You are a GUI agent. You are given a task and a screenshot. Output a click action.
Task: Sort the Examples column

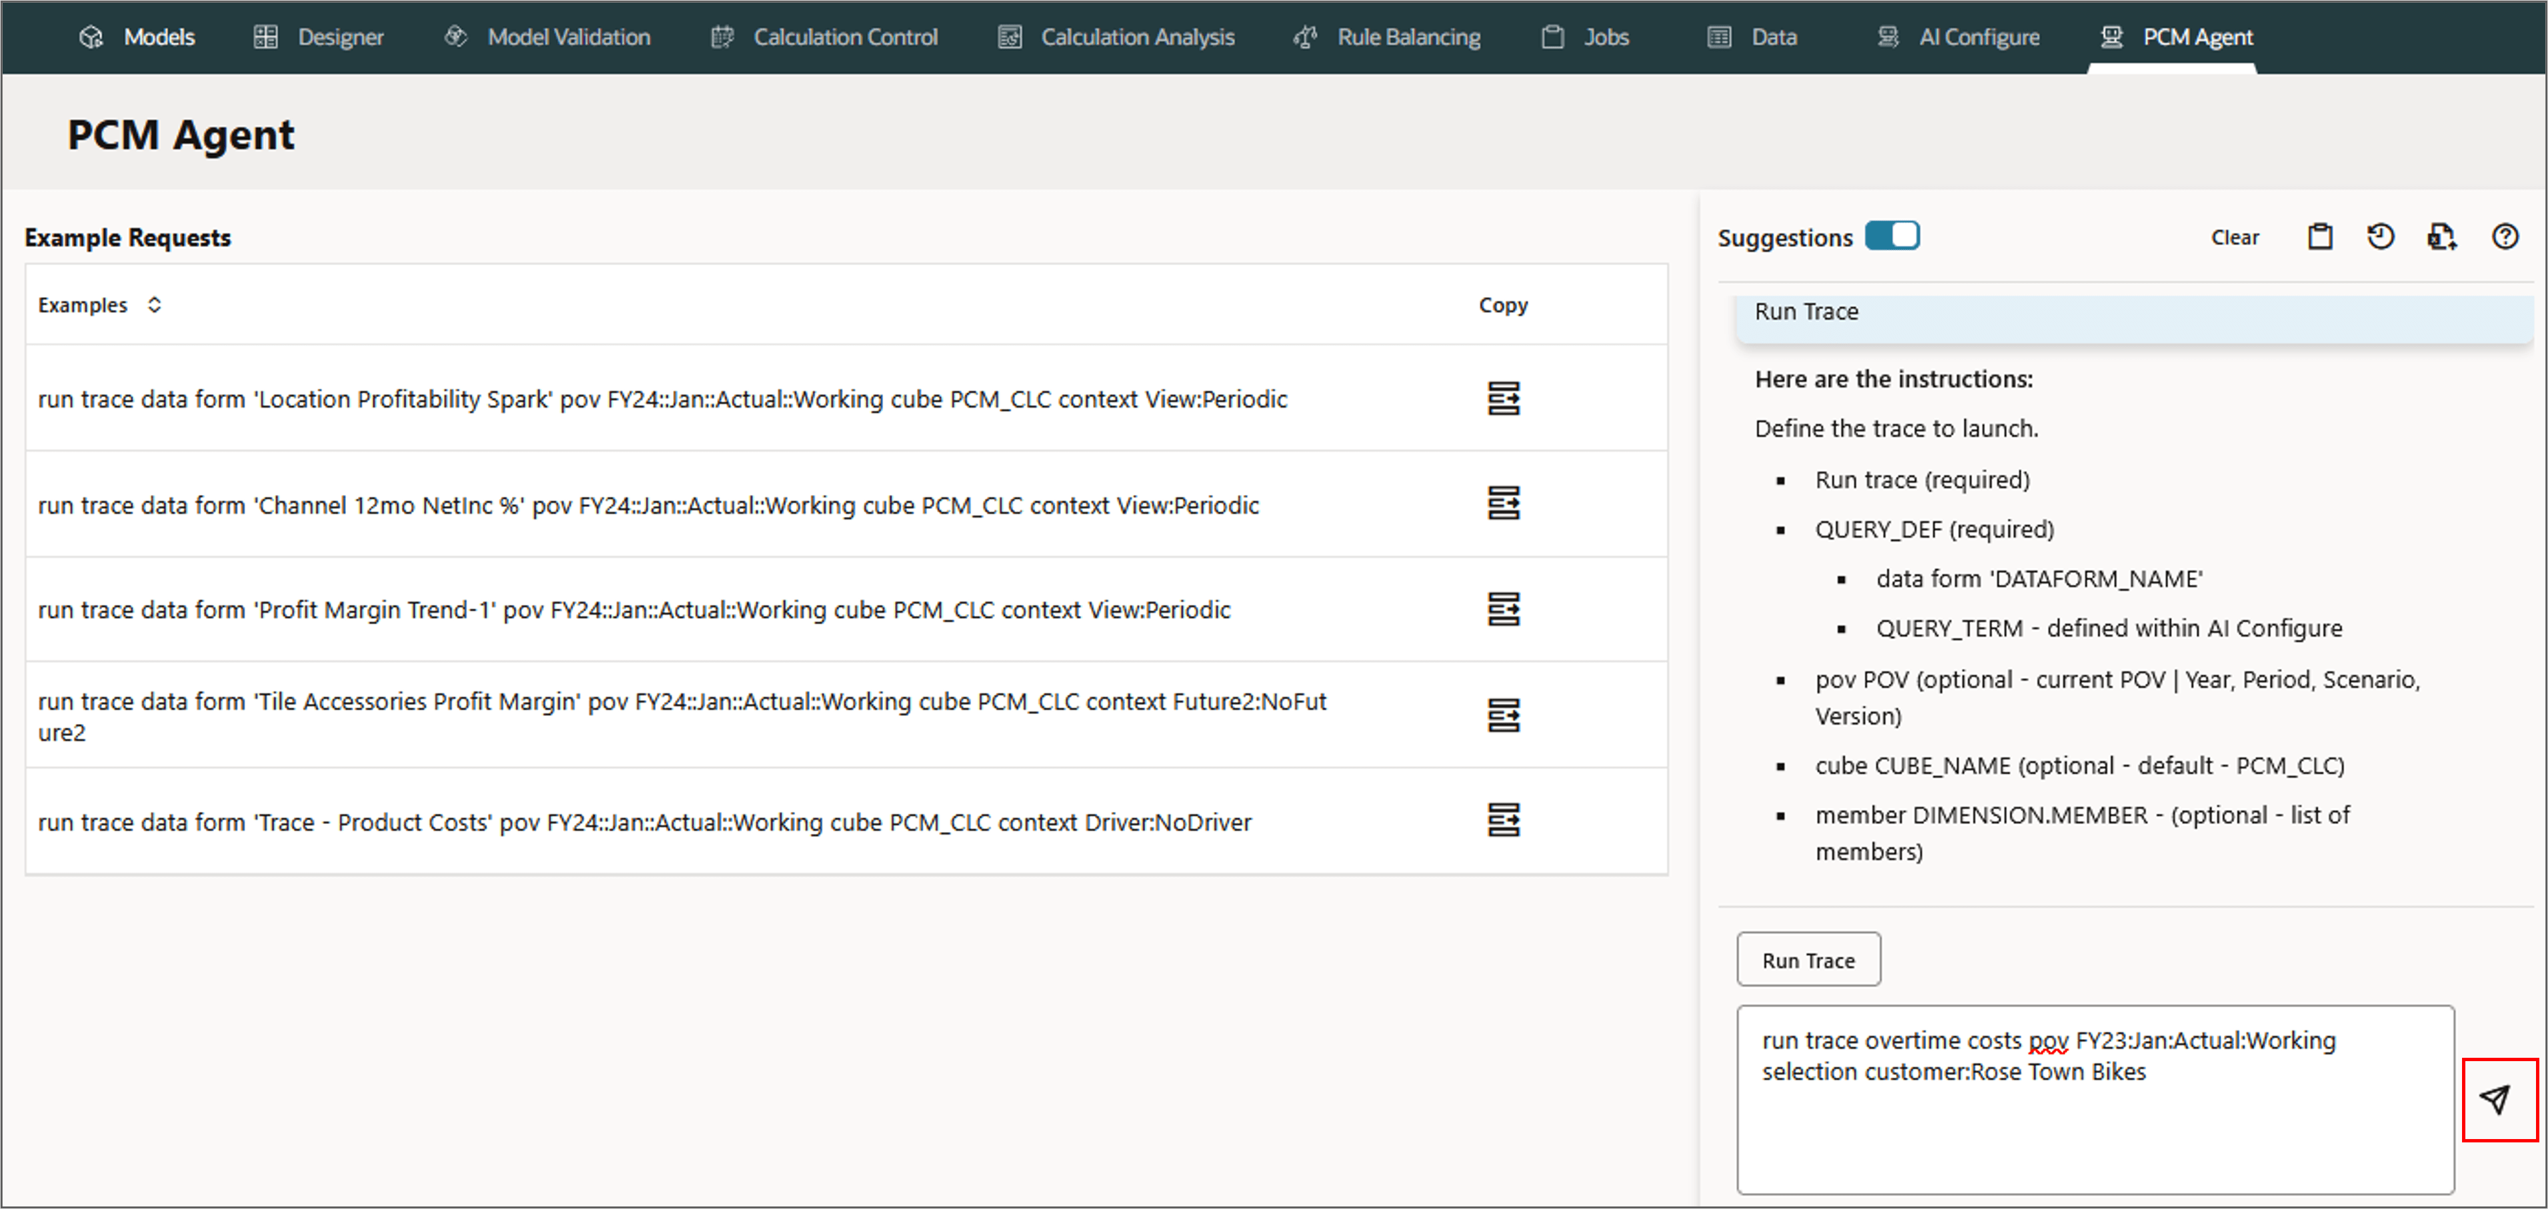(155, 304)
